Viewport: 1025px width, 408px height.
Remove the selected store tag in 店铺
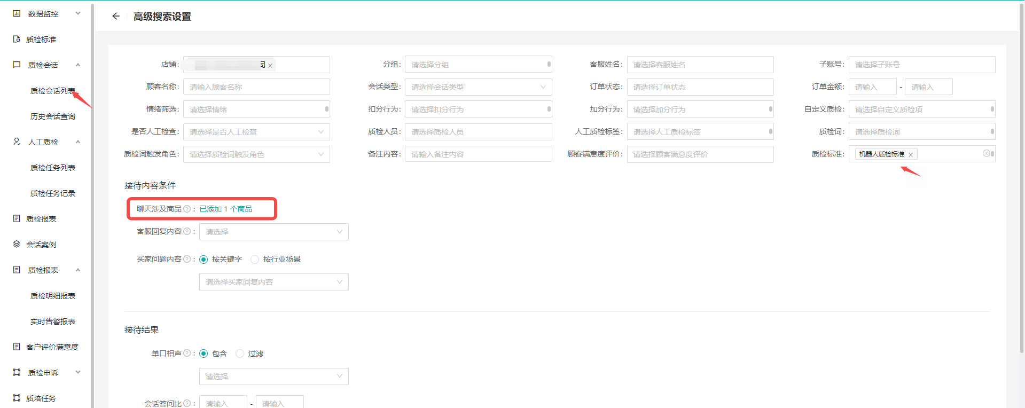(270, 66)
